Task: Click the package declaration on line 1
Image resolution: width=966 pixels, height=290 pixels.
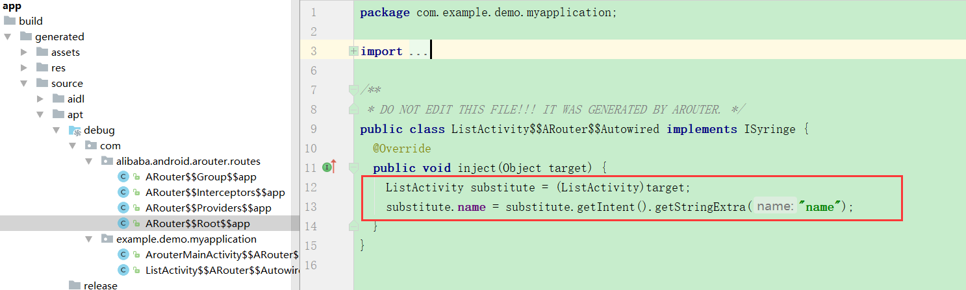Action: (x=489, y=12)
